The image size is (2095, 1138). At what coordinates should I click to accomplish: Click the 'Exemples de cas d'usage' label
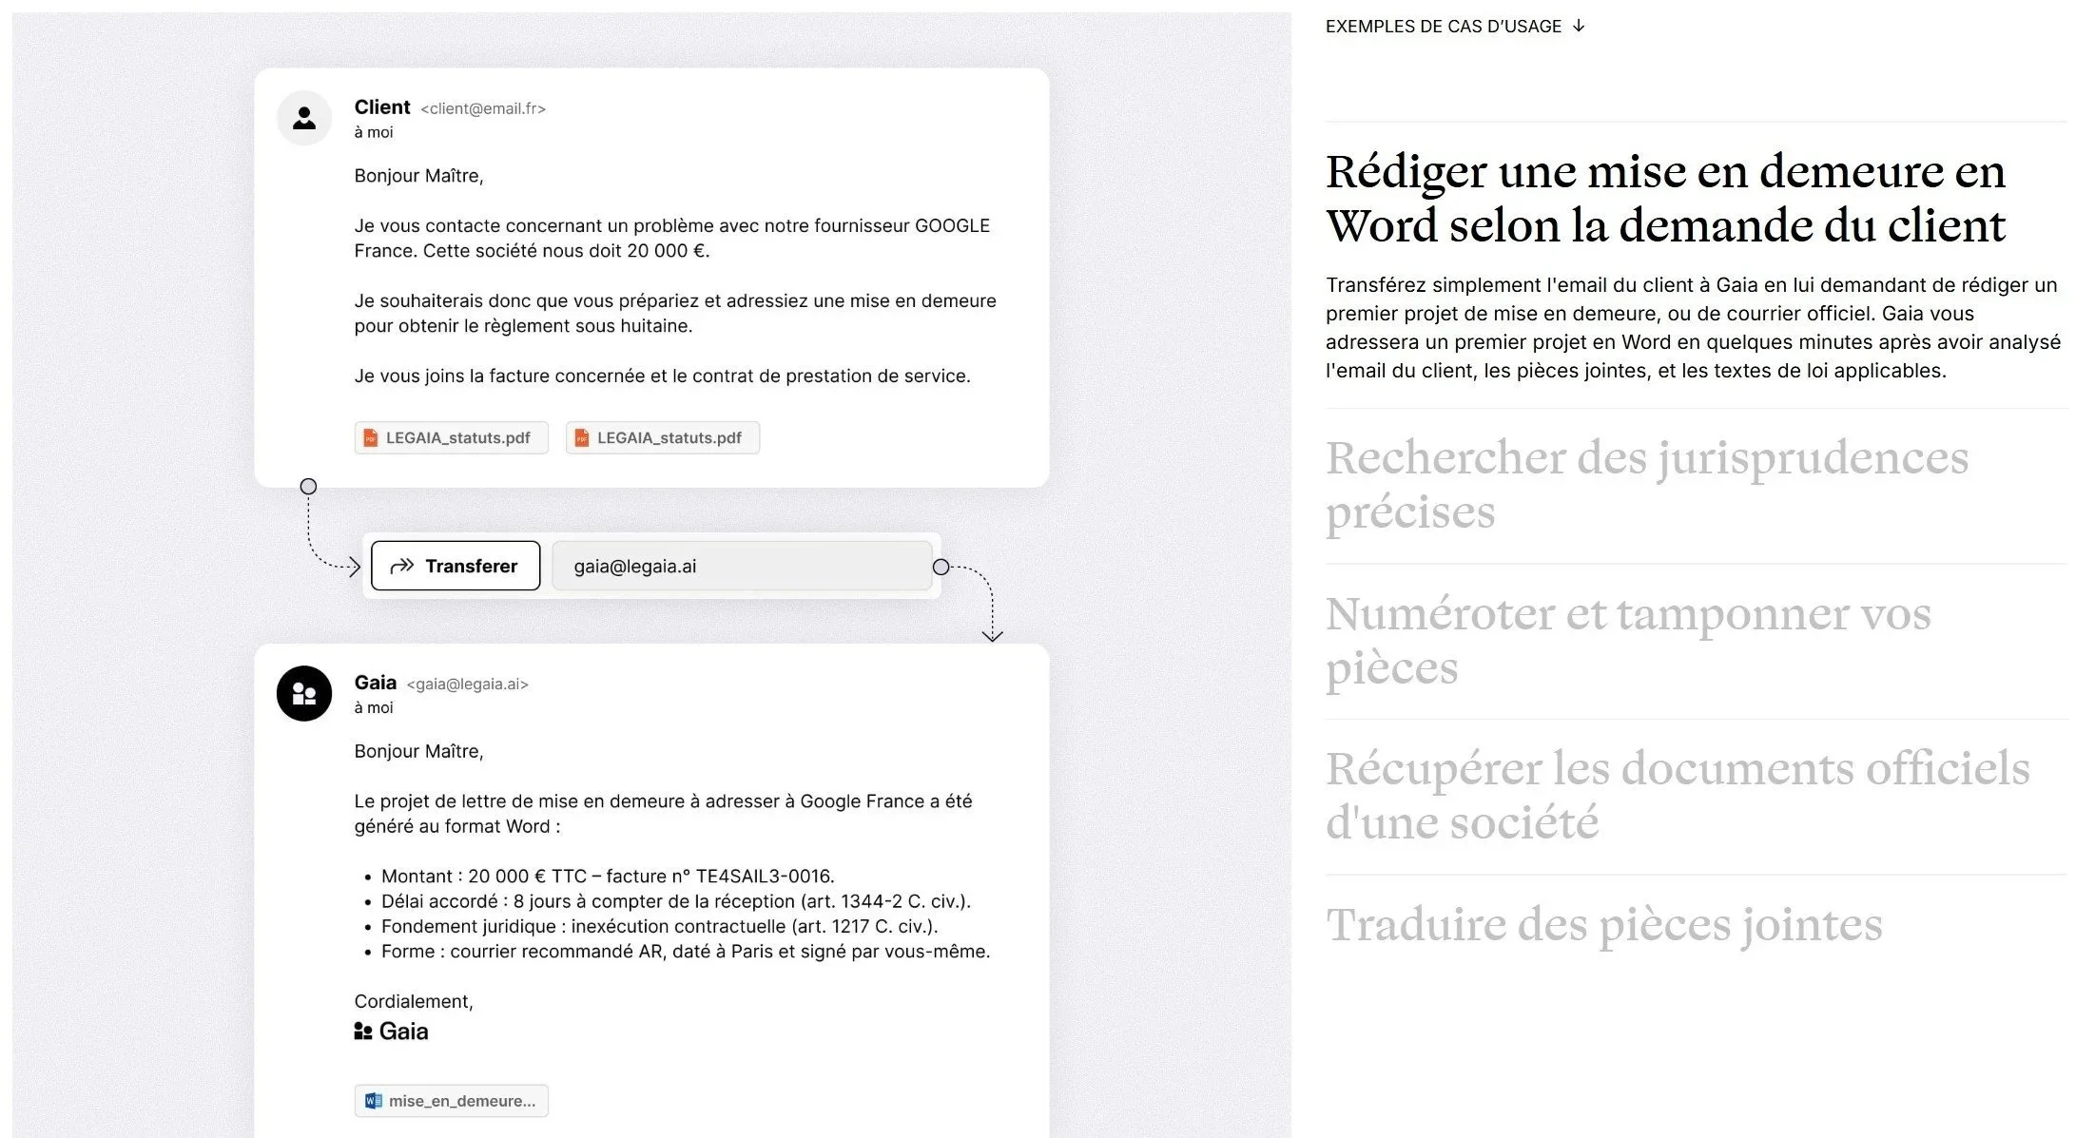coord(1443,27)
